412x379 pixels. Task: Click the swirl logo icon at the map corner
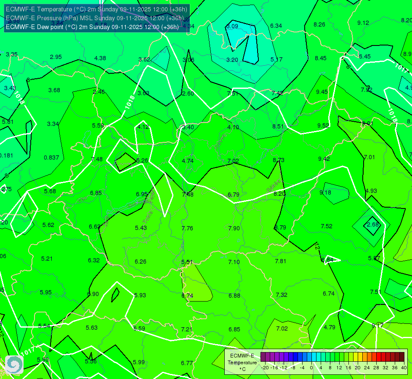[x=14, y=365]
